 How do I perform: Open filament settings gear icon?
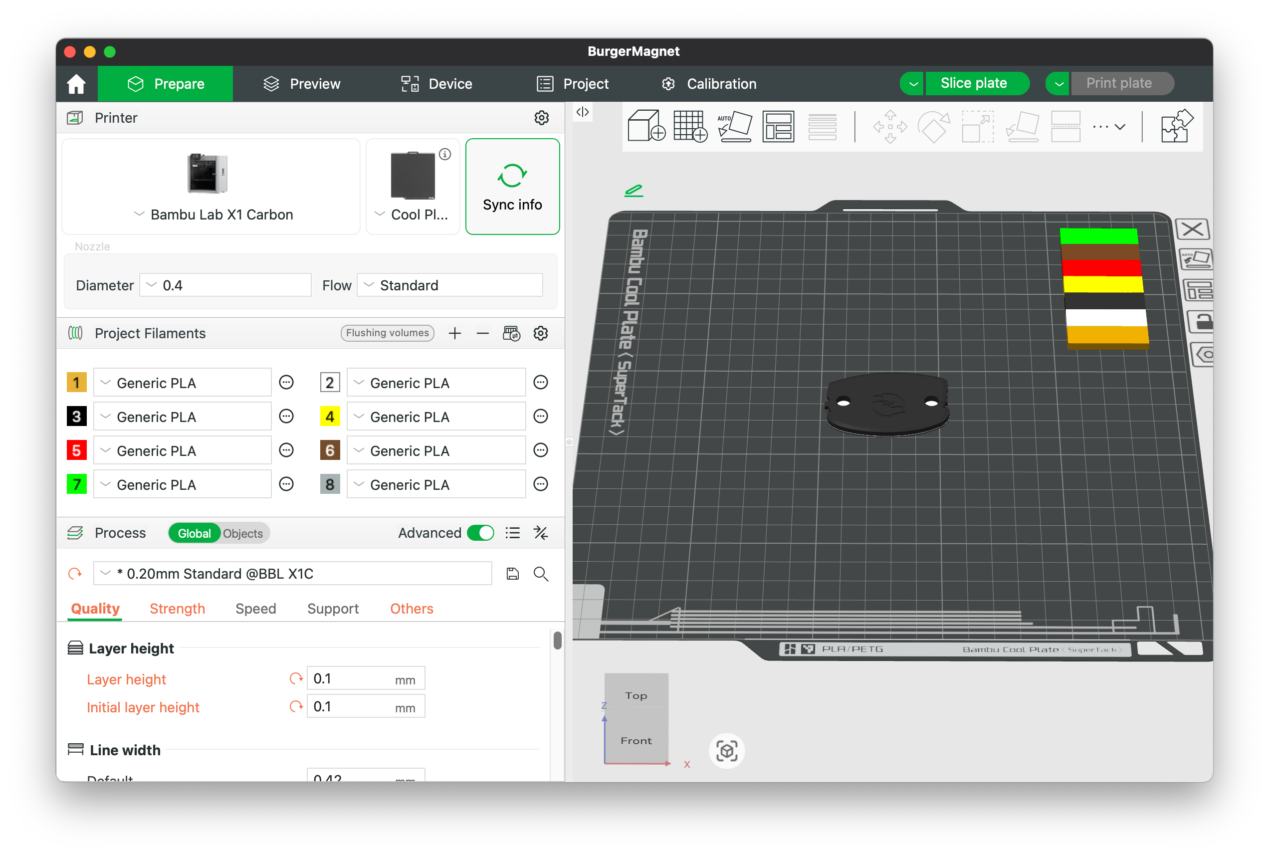540,333
